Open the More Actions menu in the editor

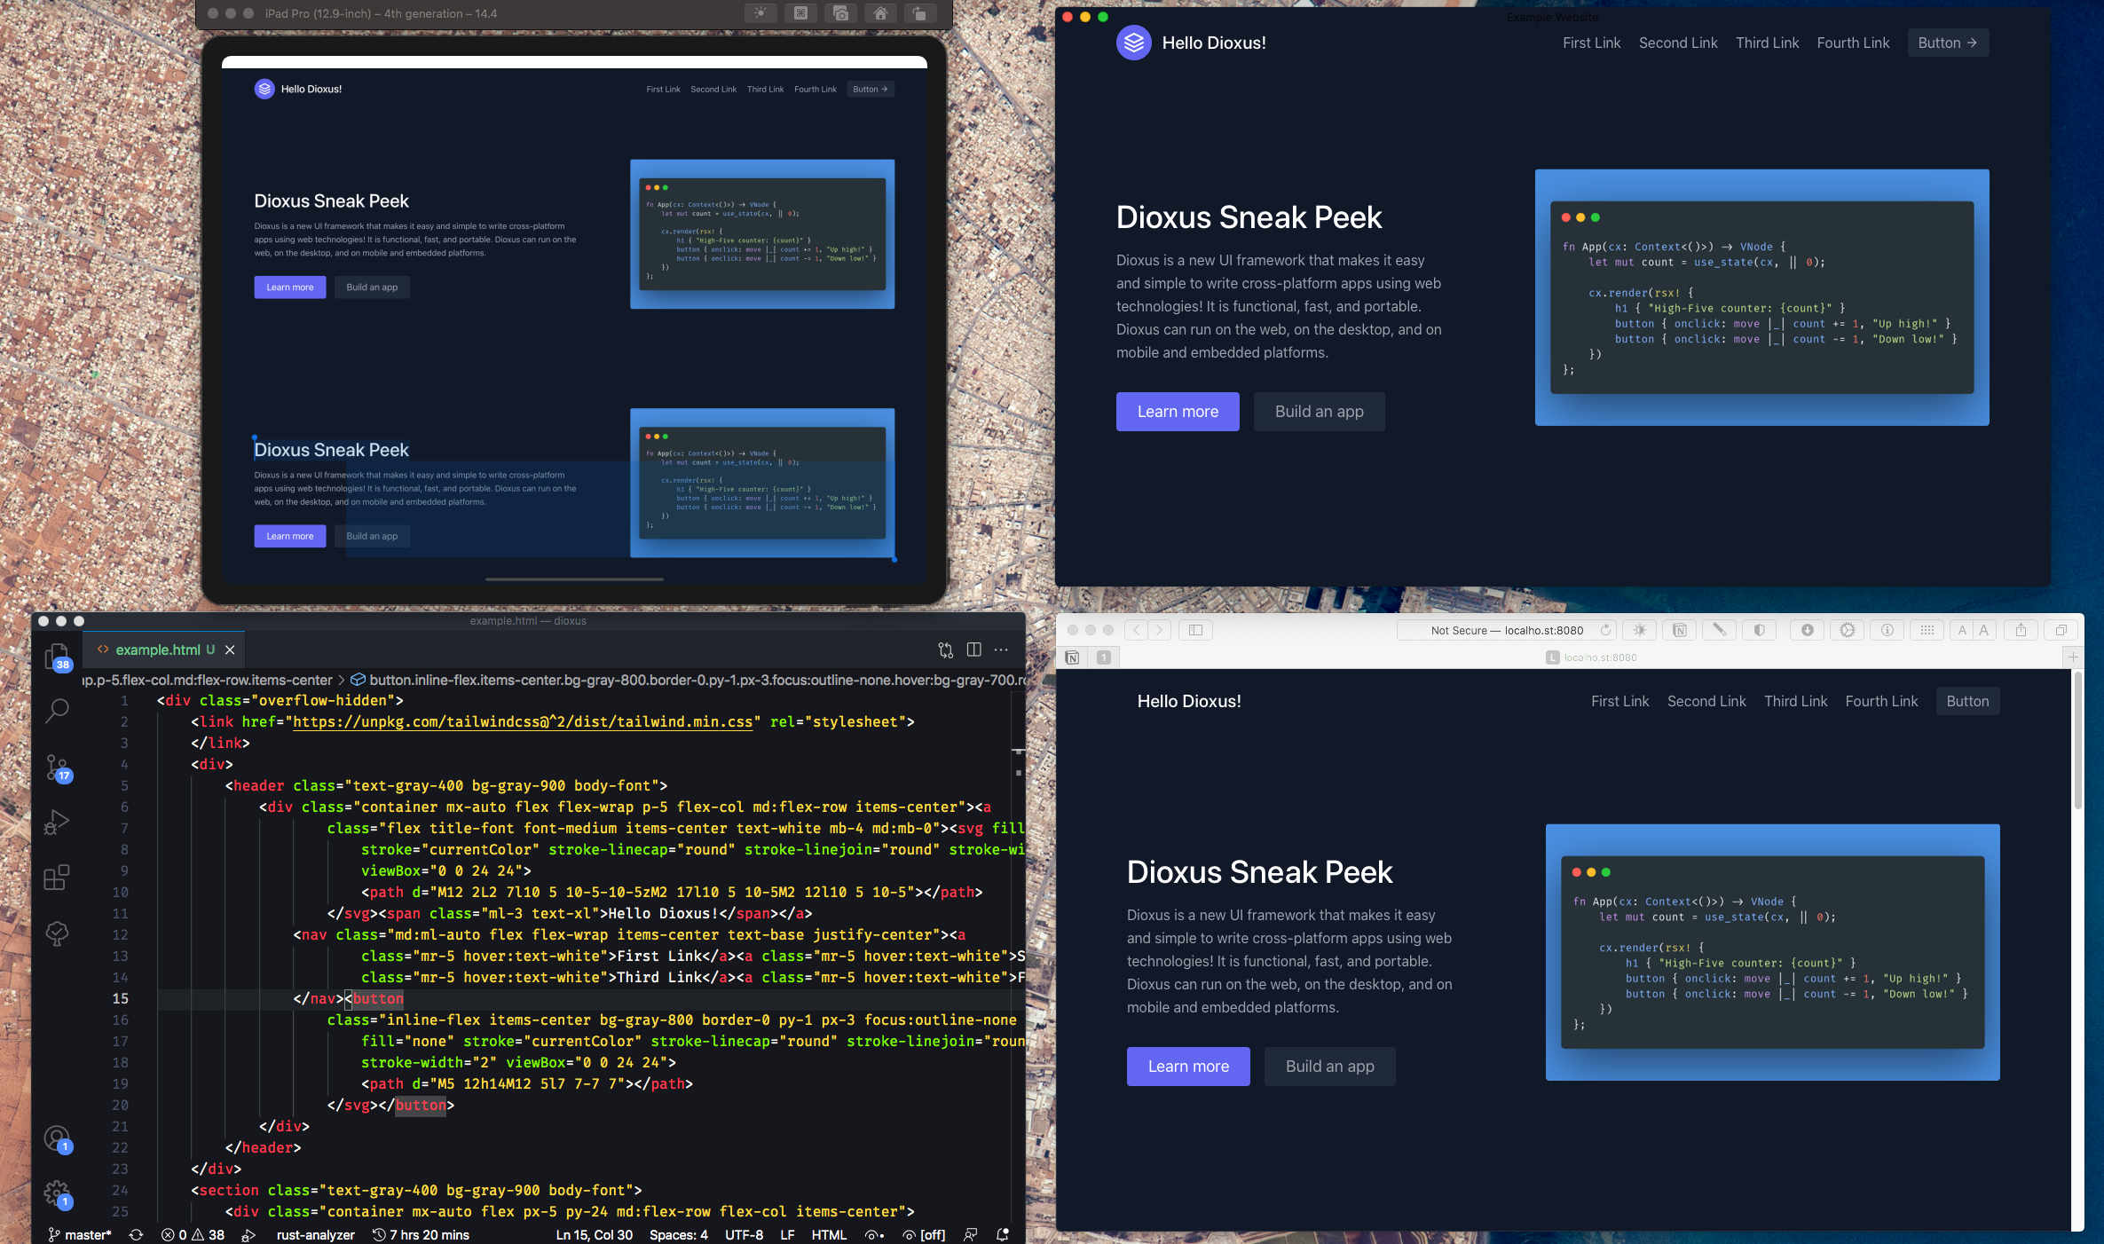pos(1001,650)
